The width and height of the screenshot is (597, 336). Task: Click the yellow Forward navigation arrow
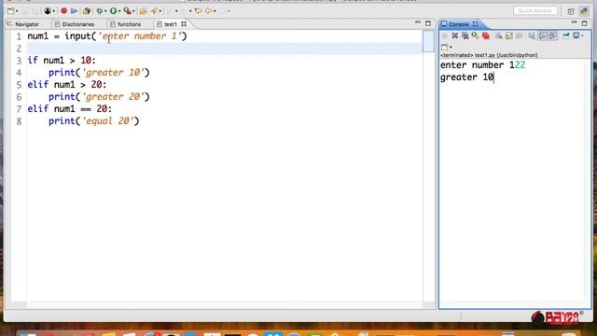coord(209,11)
